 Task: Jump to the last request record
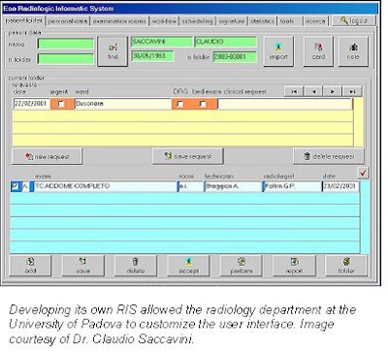[x=352, y=91]
